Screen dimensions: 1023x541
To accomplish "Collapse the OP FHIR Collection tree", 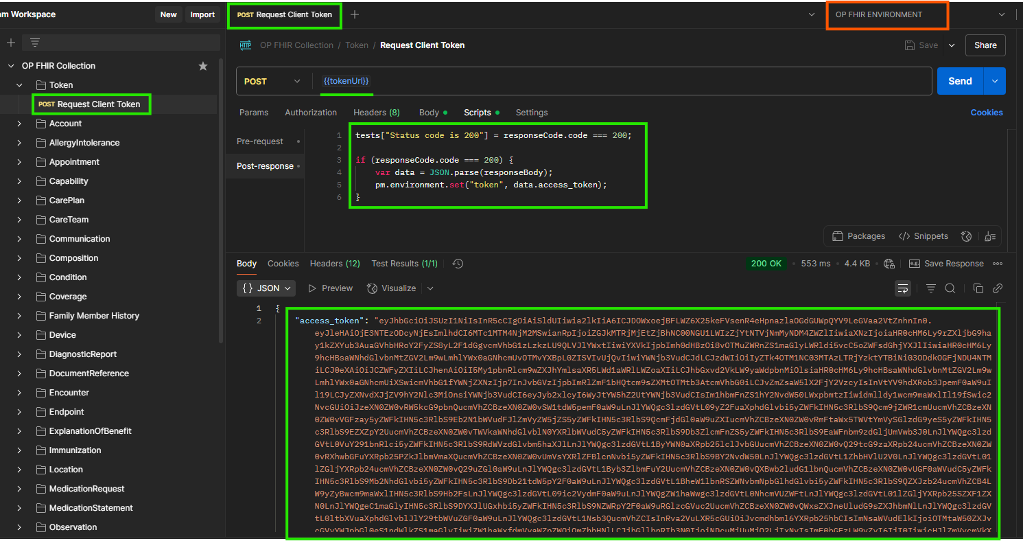I will pos(10,66).
